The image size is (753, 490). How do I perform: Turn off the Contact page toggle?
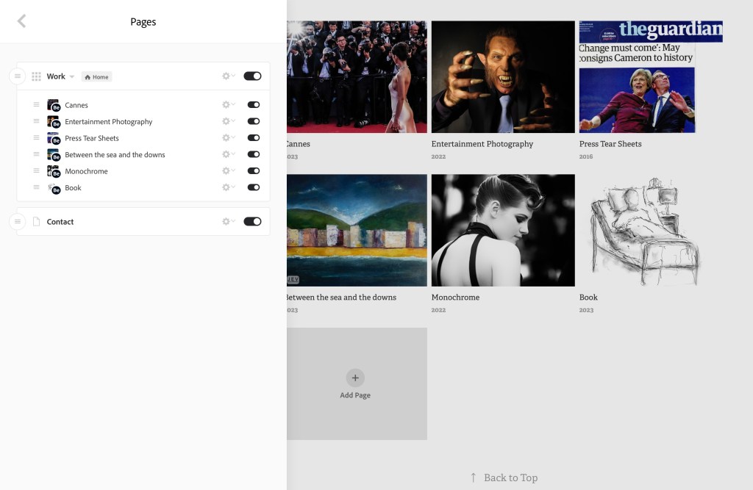click(x=252, y=222)
